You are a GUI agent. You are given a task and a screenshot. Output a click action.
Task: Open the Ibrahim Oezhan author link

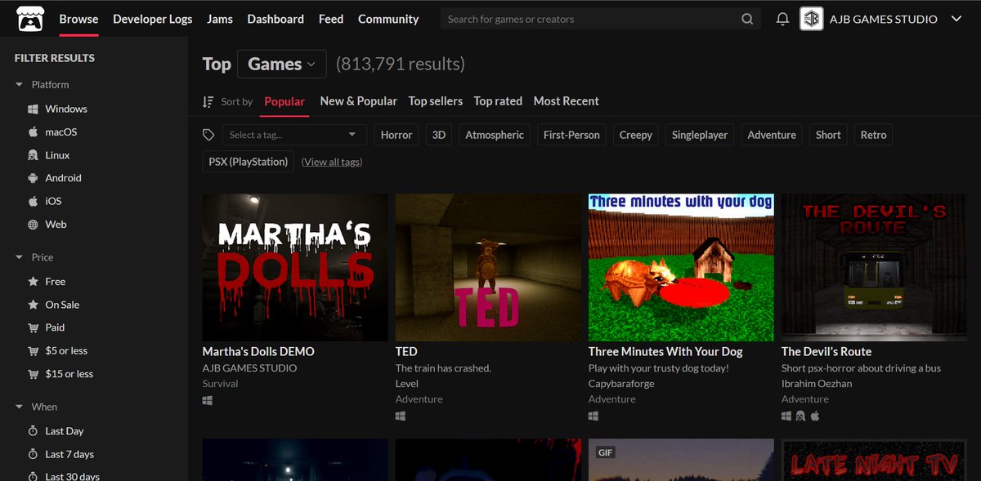point(818,384)
